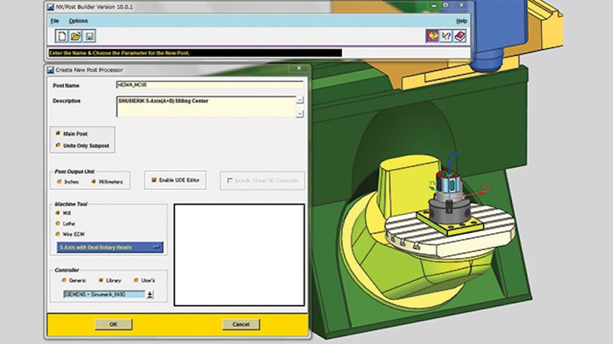Screen dimensions: 613x344
Task: Open the 5-Axis with Dual Rotary Heads dropdown
Action: (x=110, y=247)
